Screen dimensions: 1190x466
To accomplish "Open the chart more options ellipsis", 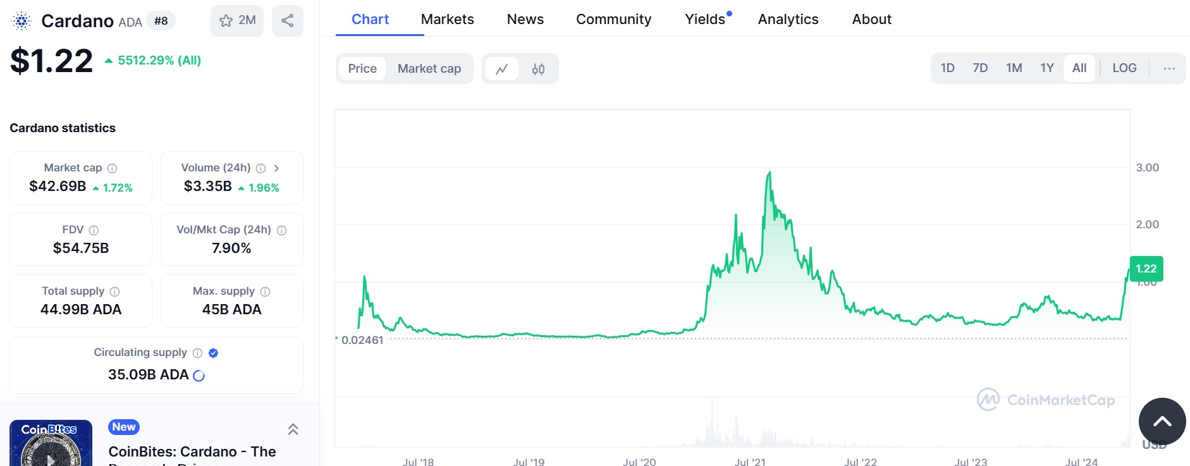I will click(x=1169, y=68).
